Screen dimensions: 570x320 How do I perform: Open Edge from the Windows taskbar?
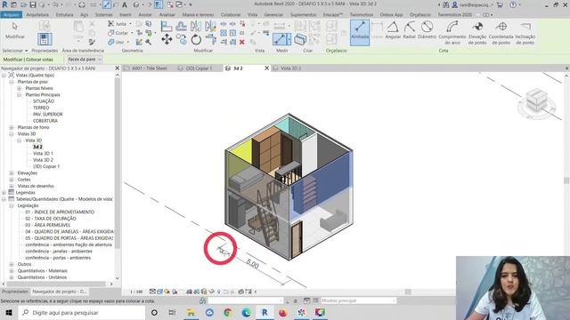point(246,312)
